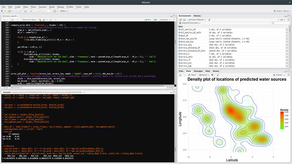Click the Run button
This screenshot has height=164, width=292.
[148, 20]
